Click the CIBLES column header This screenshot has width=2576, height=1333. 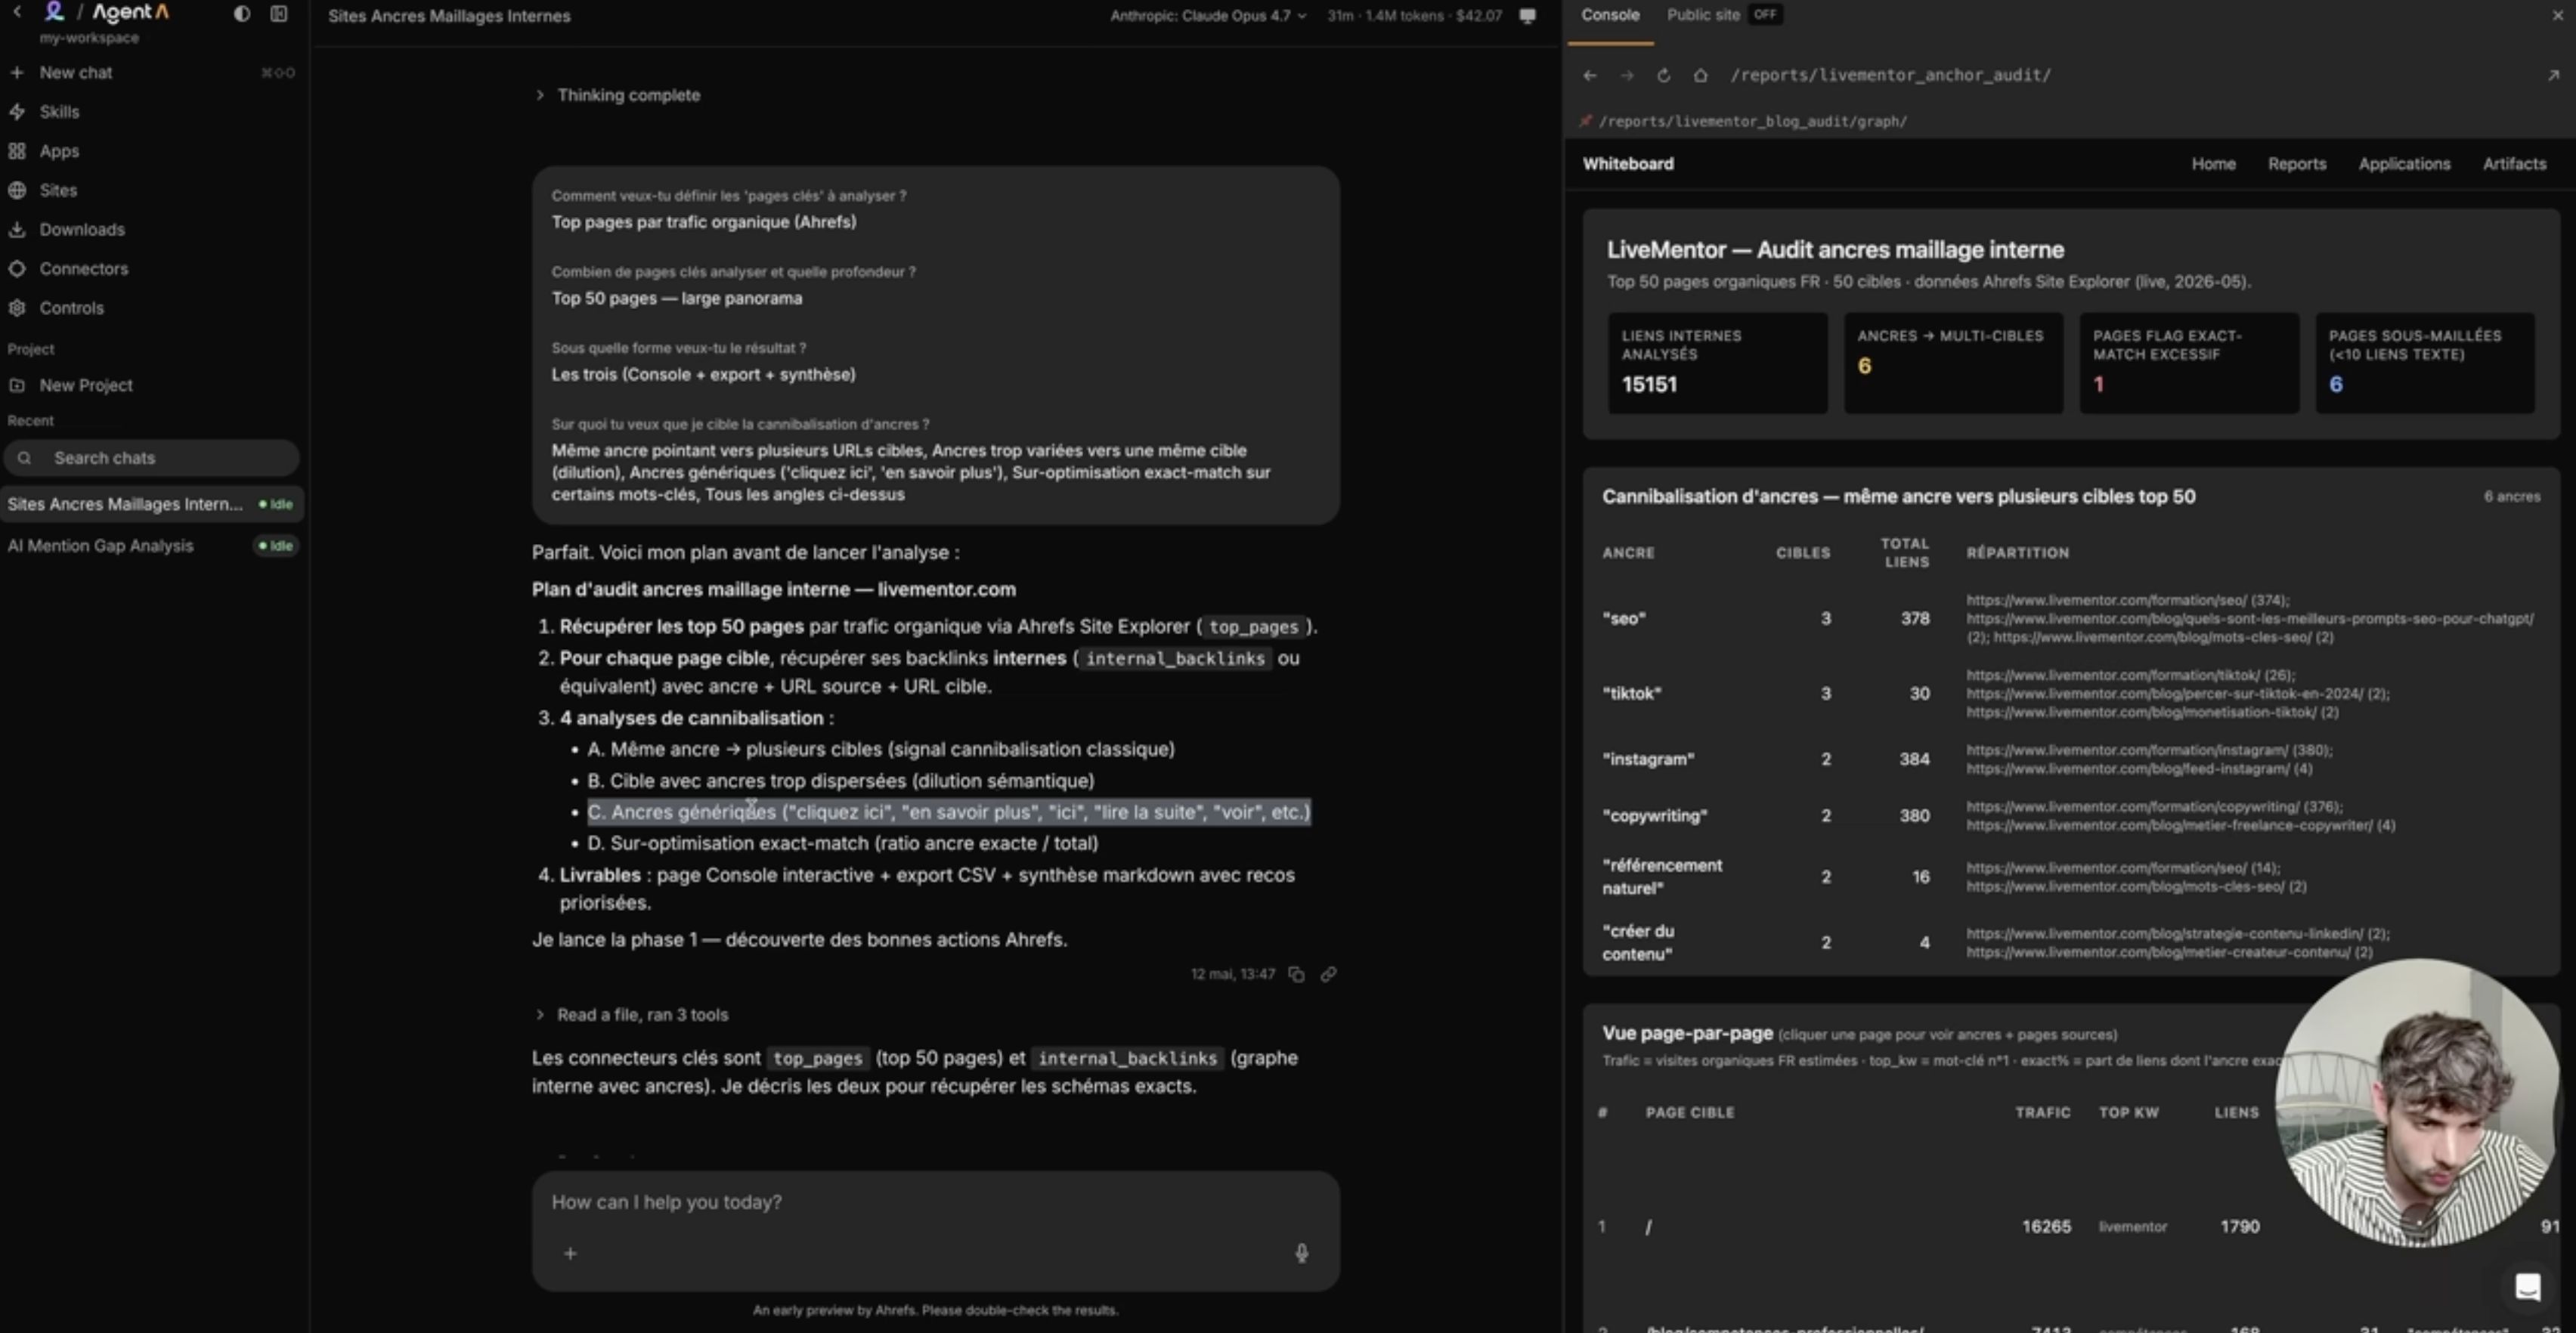1802,553
